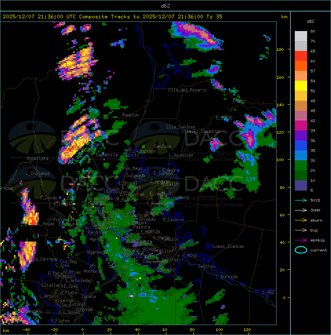This screenshot has width=331, height=335.
Task: Click the 'Zapata' place label
Action: pyautogui.click(x=88, y=296)
